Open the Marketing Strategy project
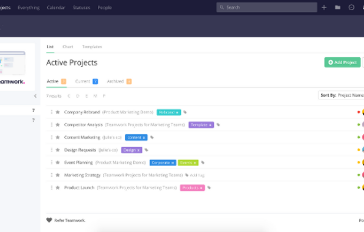Image resolution: width=364 pixels, height=232 pixels. pos(82,175)
